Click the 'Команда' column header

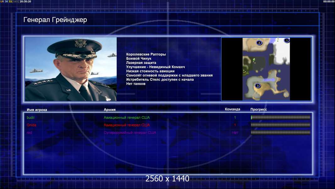coord(233,109)
